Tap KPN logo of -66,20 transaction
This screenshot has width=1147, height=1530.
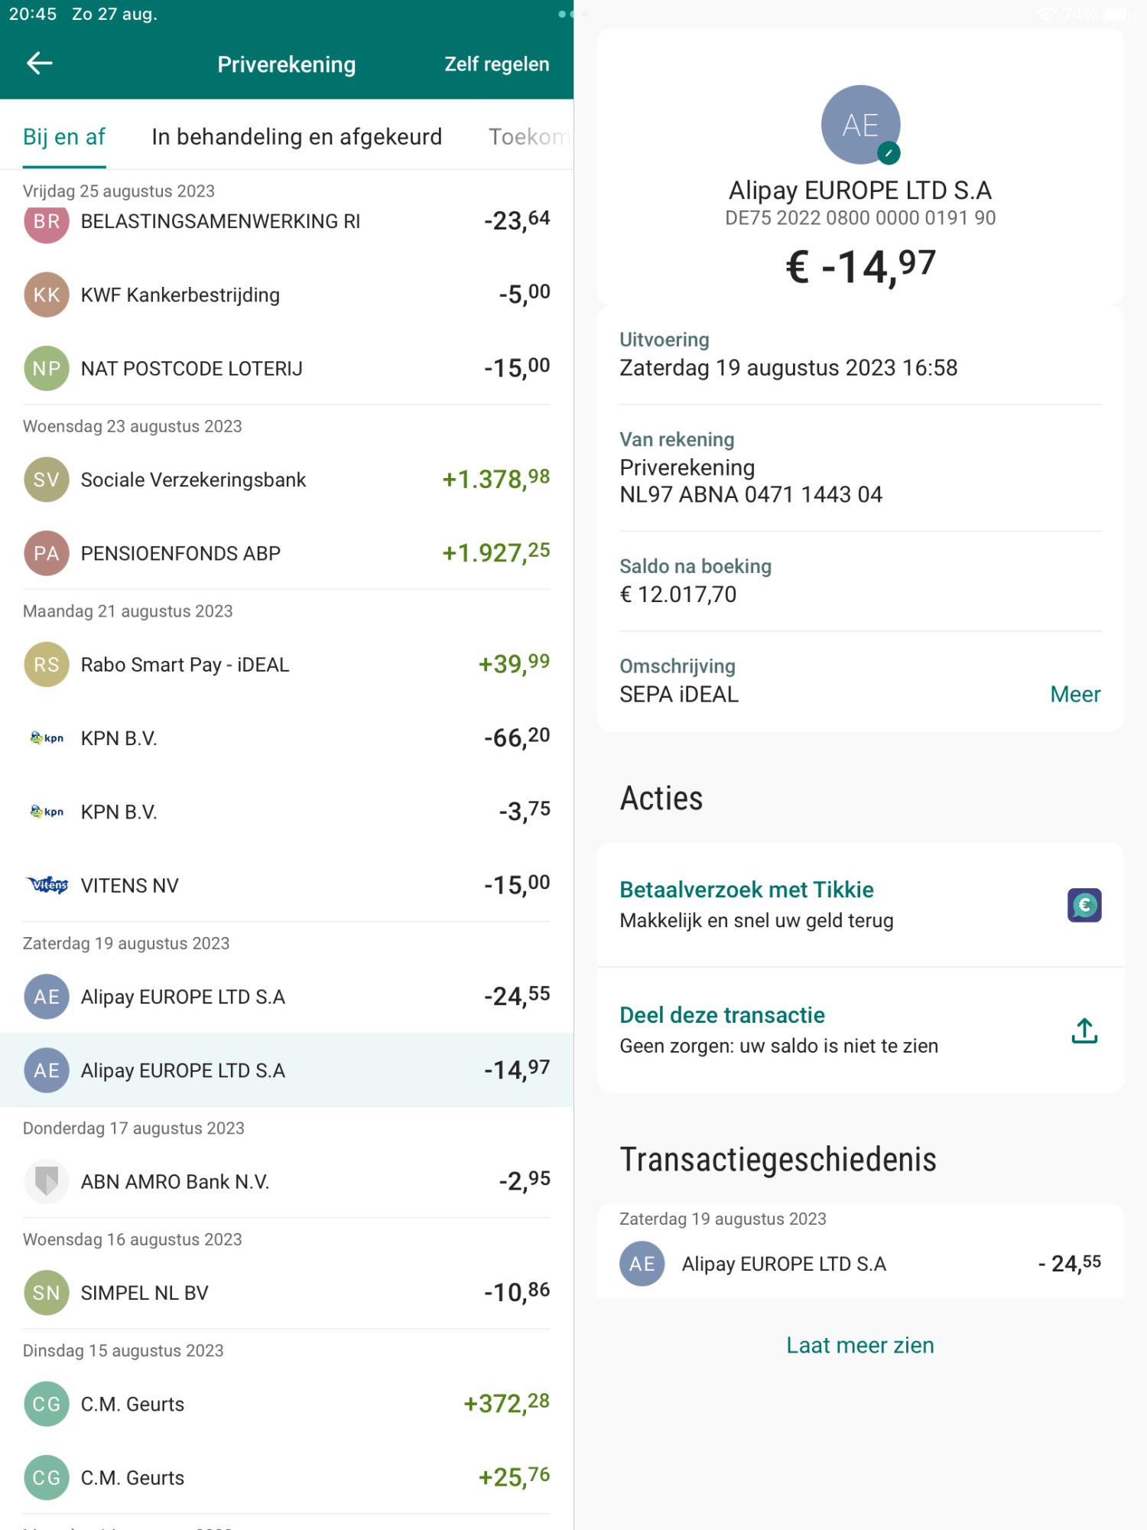pos(47,738)
